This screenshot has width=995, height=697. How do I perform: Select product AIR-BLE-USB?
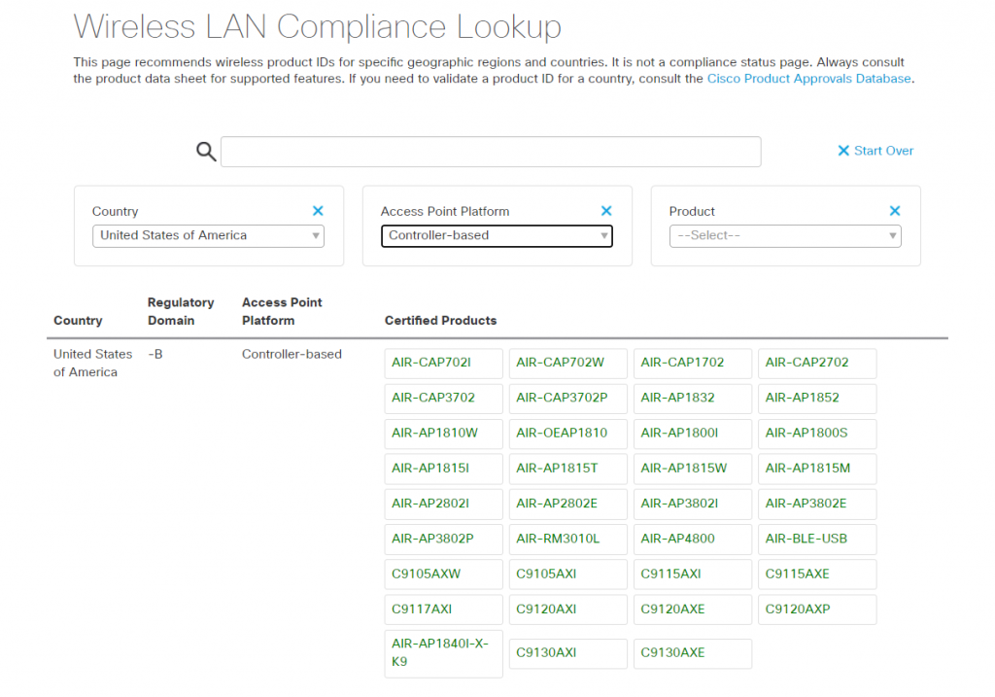(817, 540)
